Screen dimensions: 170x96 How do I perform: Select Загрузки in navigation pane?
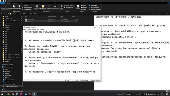[x=7, y=74]
